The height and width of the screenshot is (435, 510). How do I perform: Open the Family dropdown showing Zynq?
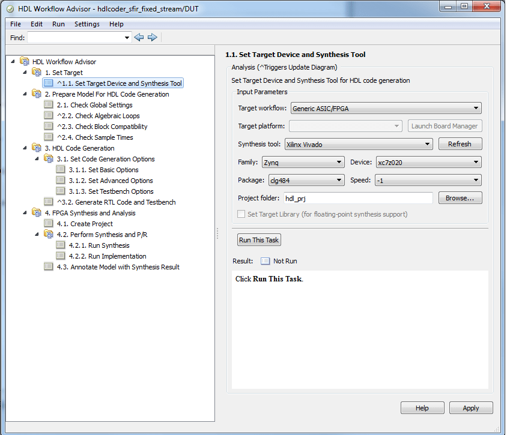[303, 162]
